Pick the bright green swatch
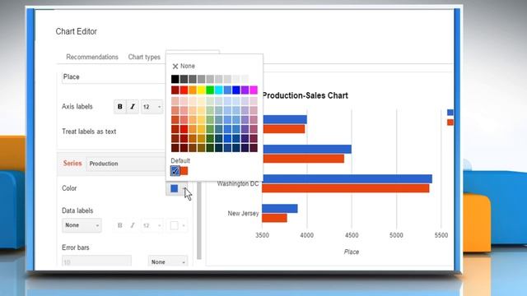 (x=210, y=90)
